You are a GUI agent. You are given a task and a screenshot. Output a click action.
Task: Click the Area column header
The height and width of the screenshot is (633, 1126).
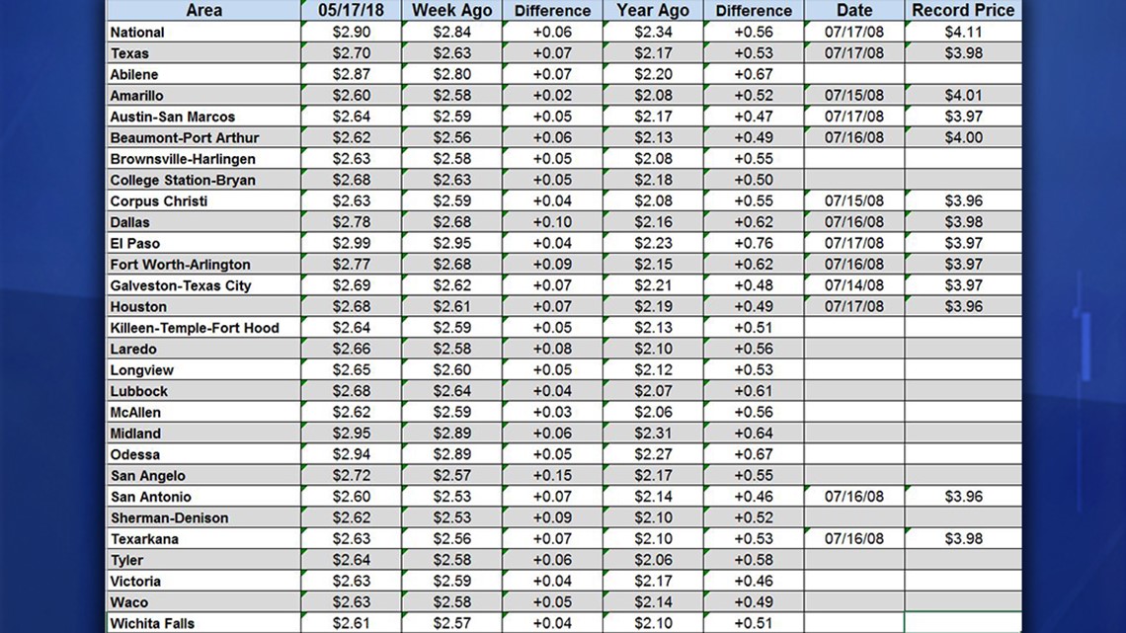pos(203,11)
